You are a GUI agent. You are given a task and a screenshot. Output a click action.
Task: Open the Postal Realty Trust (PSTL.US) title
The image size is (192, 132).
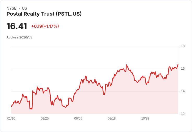[44, 14]
